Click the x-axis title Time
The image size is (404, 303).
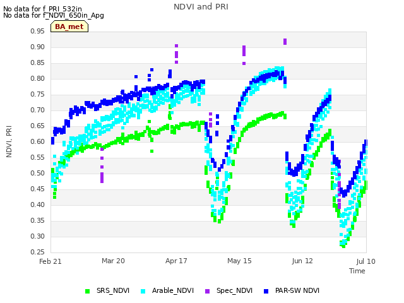[357, 271]
